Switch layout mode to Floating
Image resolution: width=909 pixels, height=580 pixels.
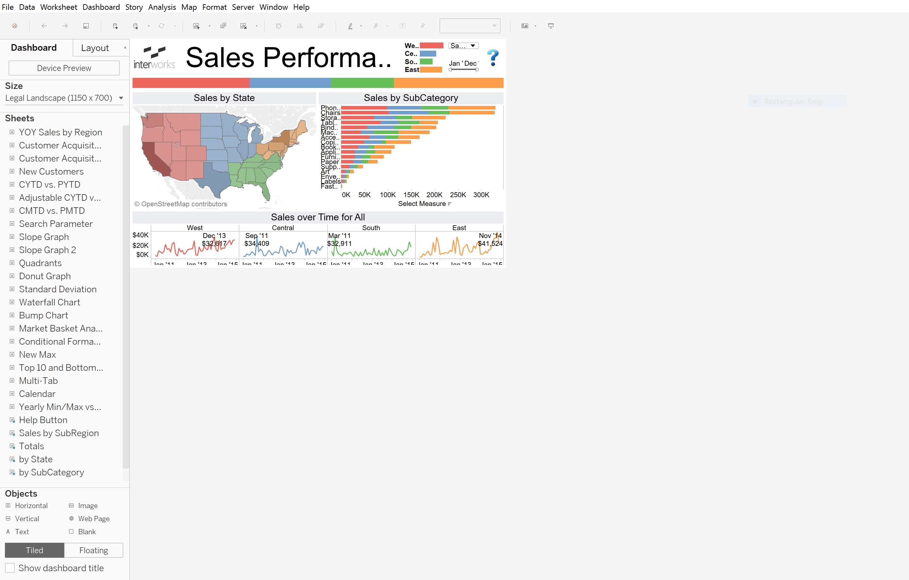point(93,550)
